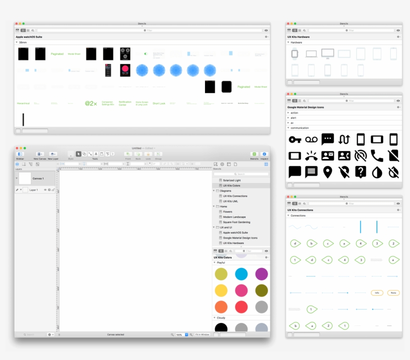Click Fit in Window button
Viewport: 410px width, 360px height.
pos(203,334)
